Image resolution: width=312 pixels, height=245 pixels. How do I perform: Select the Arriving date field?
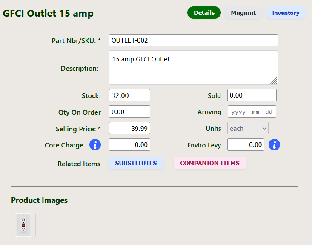[252, 112]
